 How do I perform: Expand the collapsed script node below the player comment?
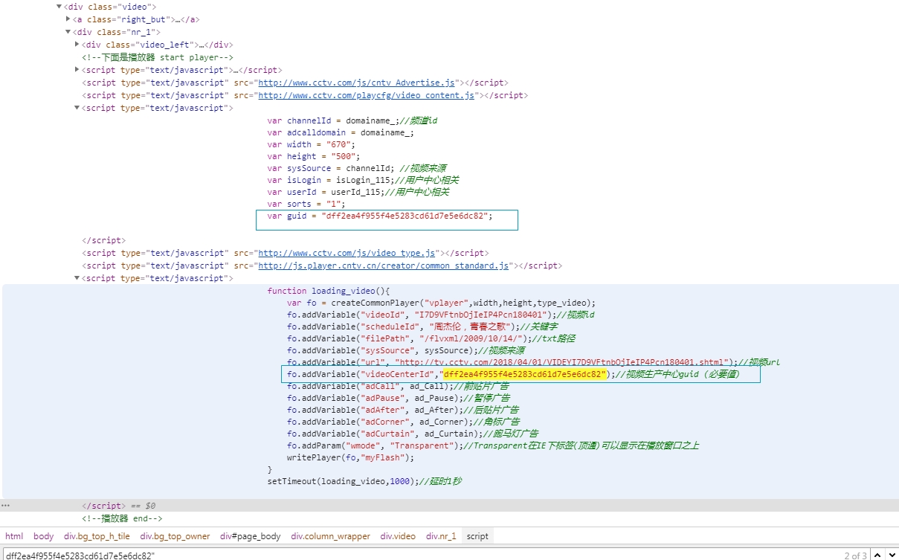point(77,70)
